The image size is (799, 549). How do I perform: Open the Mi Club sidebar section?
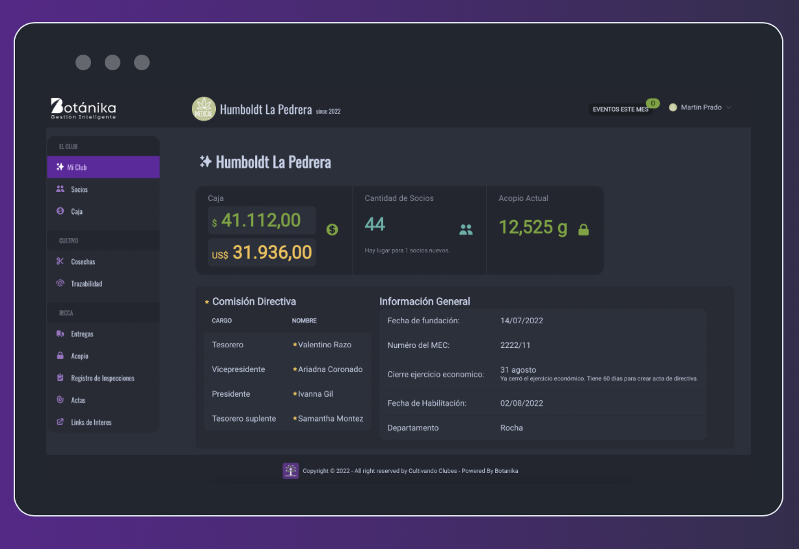(103, 167)
